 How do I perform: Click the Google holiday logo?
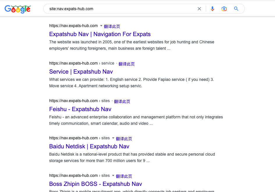tap(18, 9)
